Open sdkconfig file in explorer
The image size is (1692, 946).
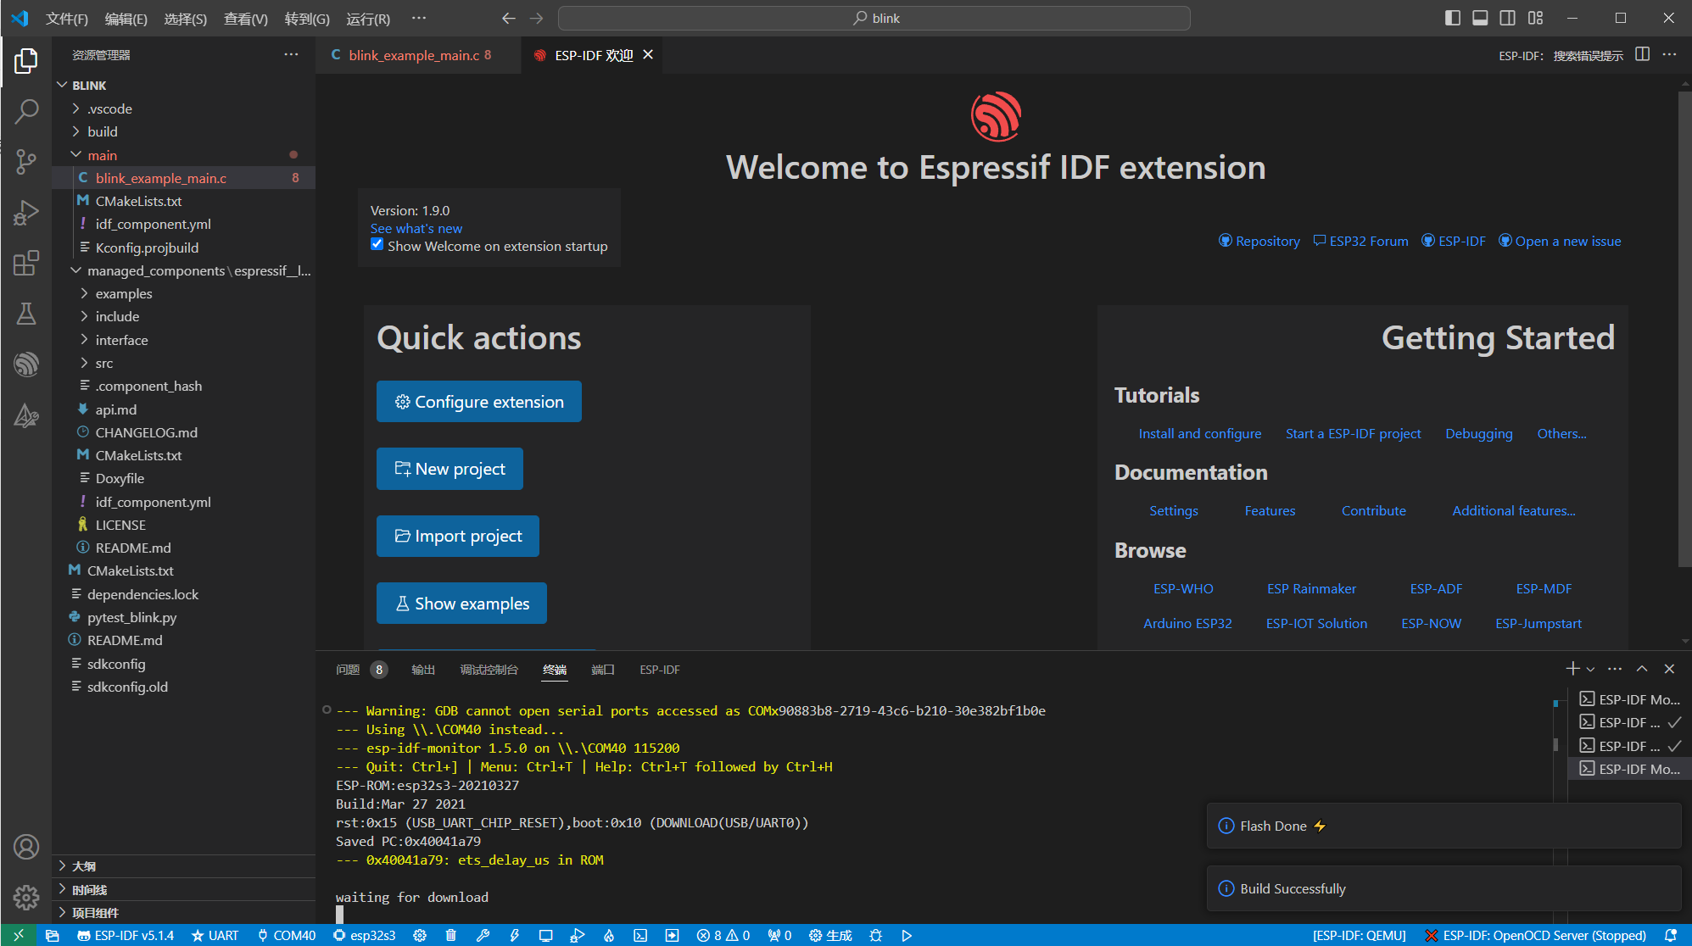click(x=183, y=664)
